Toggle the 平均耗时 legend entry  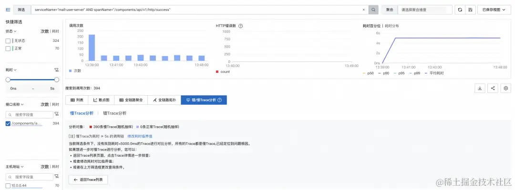coord(434,73)
